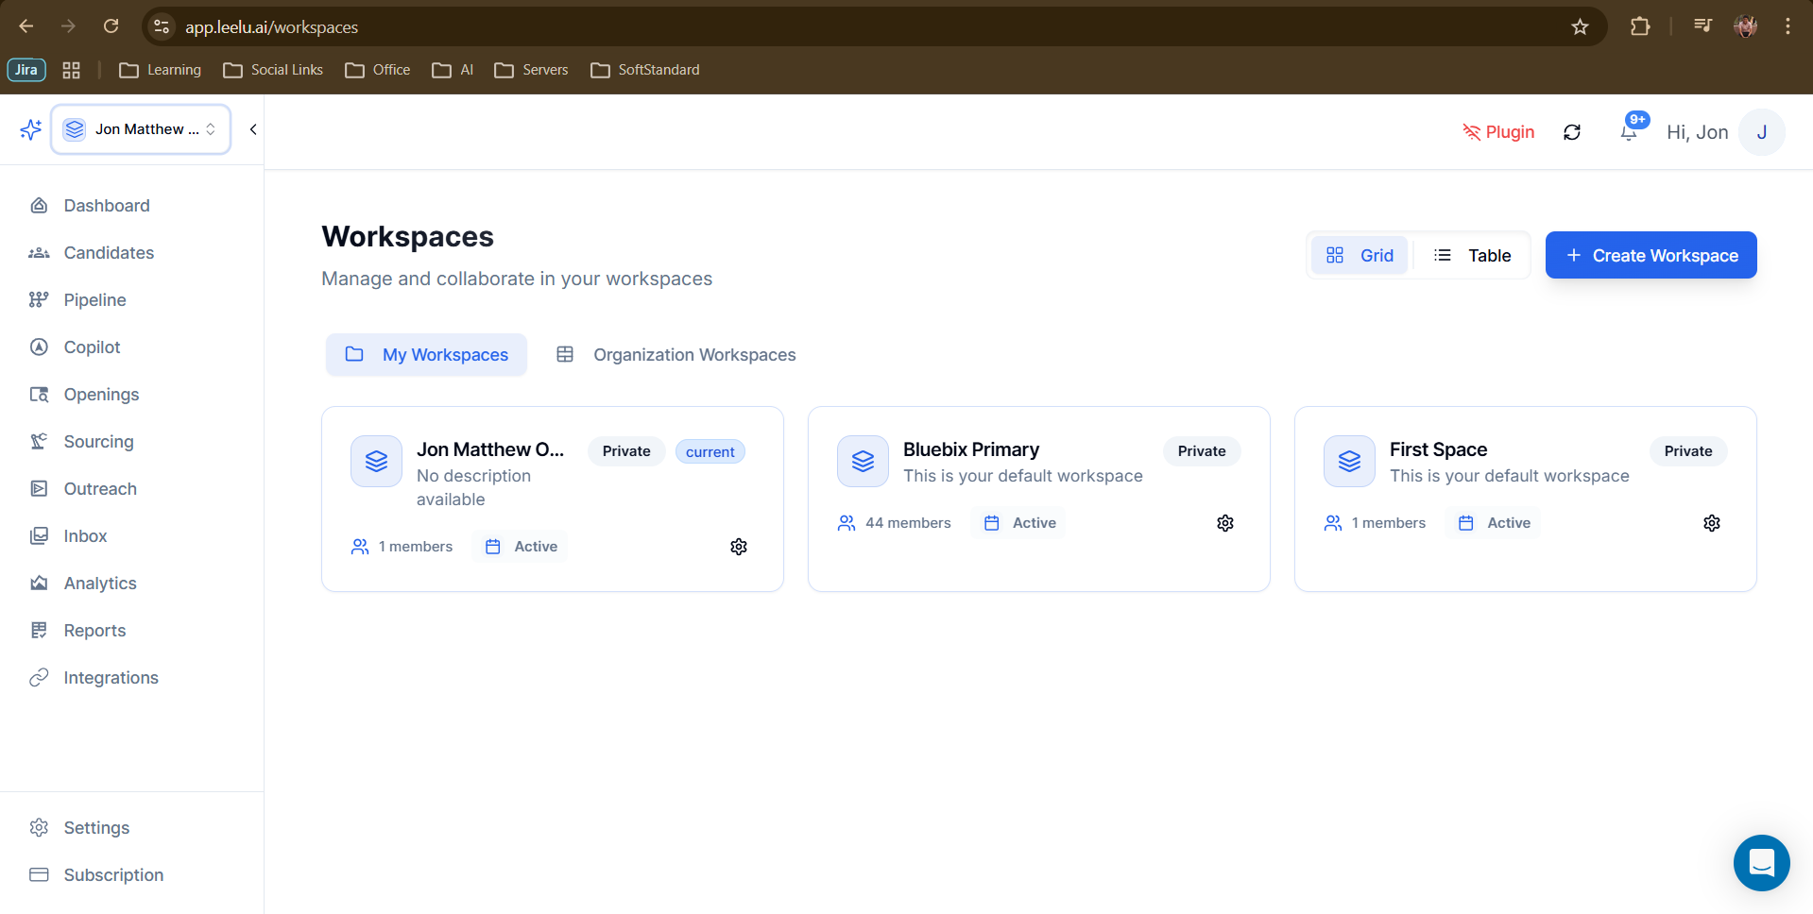
Task: Click the refresh sync icon in header
Action: click(x=1572, y=132)
